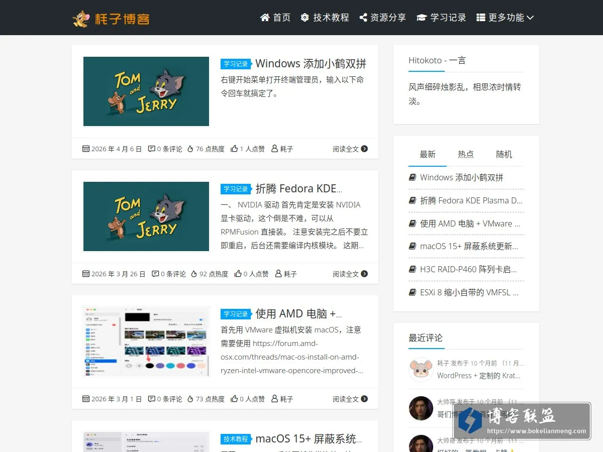The height and width of the screenshot is (452, 603).
Task: Click author 耗子 on the 2026 年 3 月 26 日 post
Action: pos(290,274)
